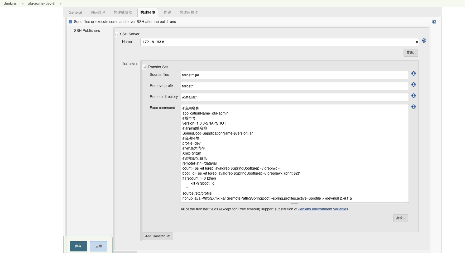Image resolution: width=465 pixels, height=253 pixels.
Task: Click into Exec command text area
Action: [x=295, y=153]
